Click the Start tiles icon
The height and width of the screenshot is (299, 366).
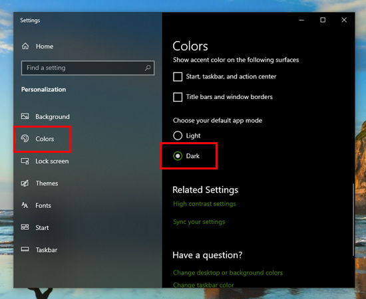tap(25, 227)
